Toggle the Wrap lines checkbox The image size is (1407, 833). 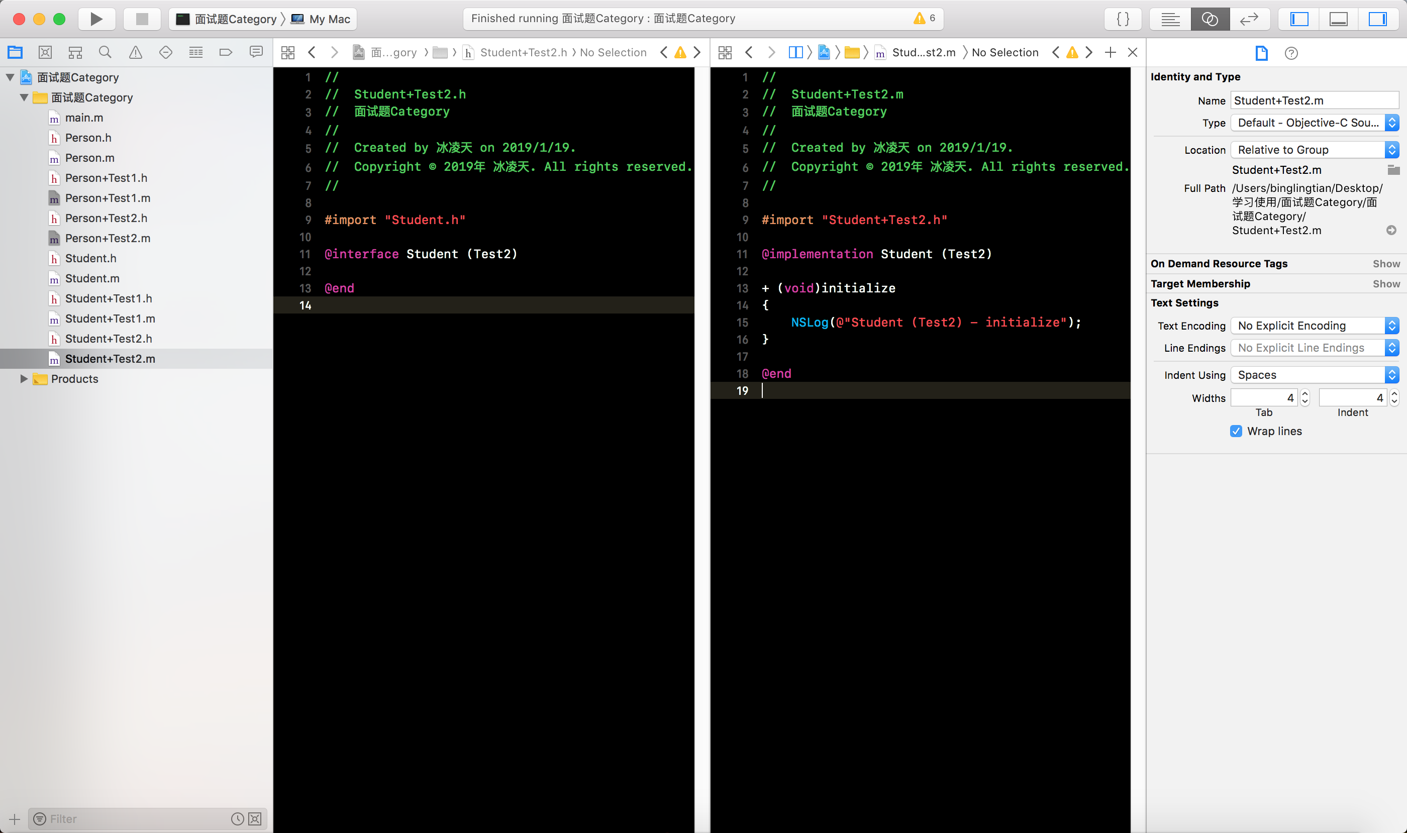pos(1236,431)
